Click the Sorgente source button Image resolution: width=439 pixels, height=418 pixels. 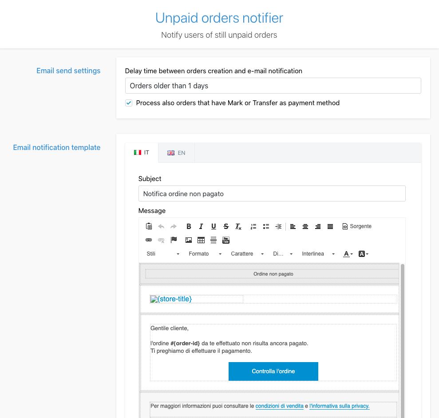pos(357,226)
